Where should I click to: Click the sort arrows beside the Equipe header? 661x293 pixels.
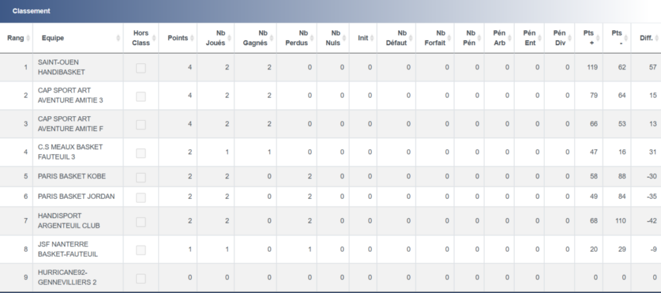tap(118, 38)
